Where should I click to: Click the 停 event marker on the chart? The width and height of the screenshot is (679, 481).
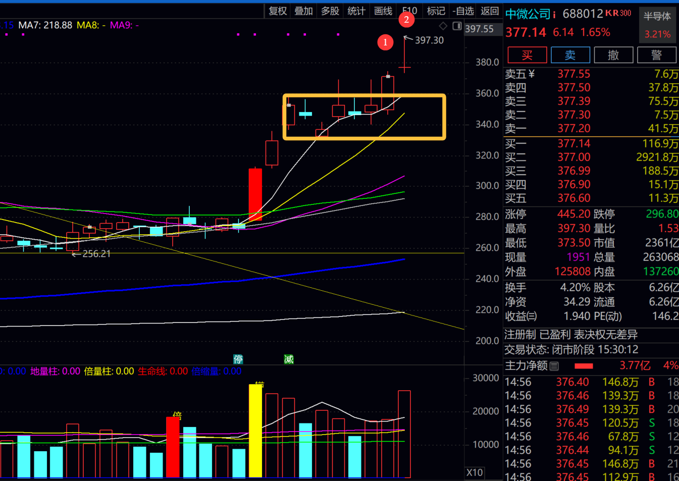238,359
